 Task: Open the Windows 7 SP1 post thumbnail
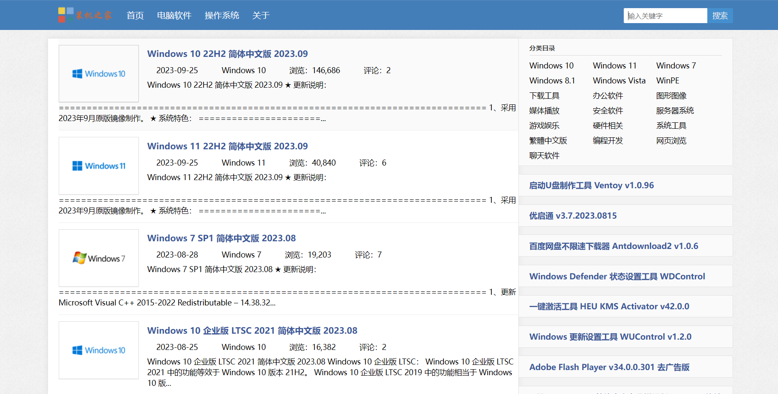point(99,258)
